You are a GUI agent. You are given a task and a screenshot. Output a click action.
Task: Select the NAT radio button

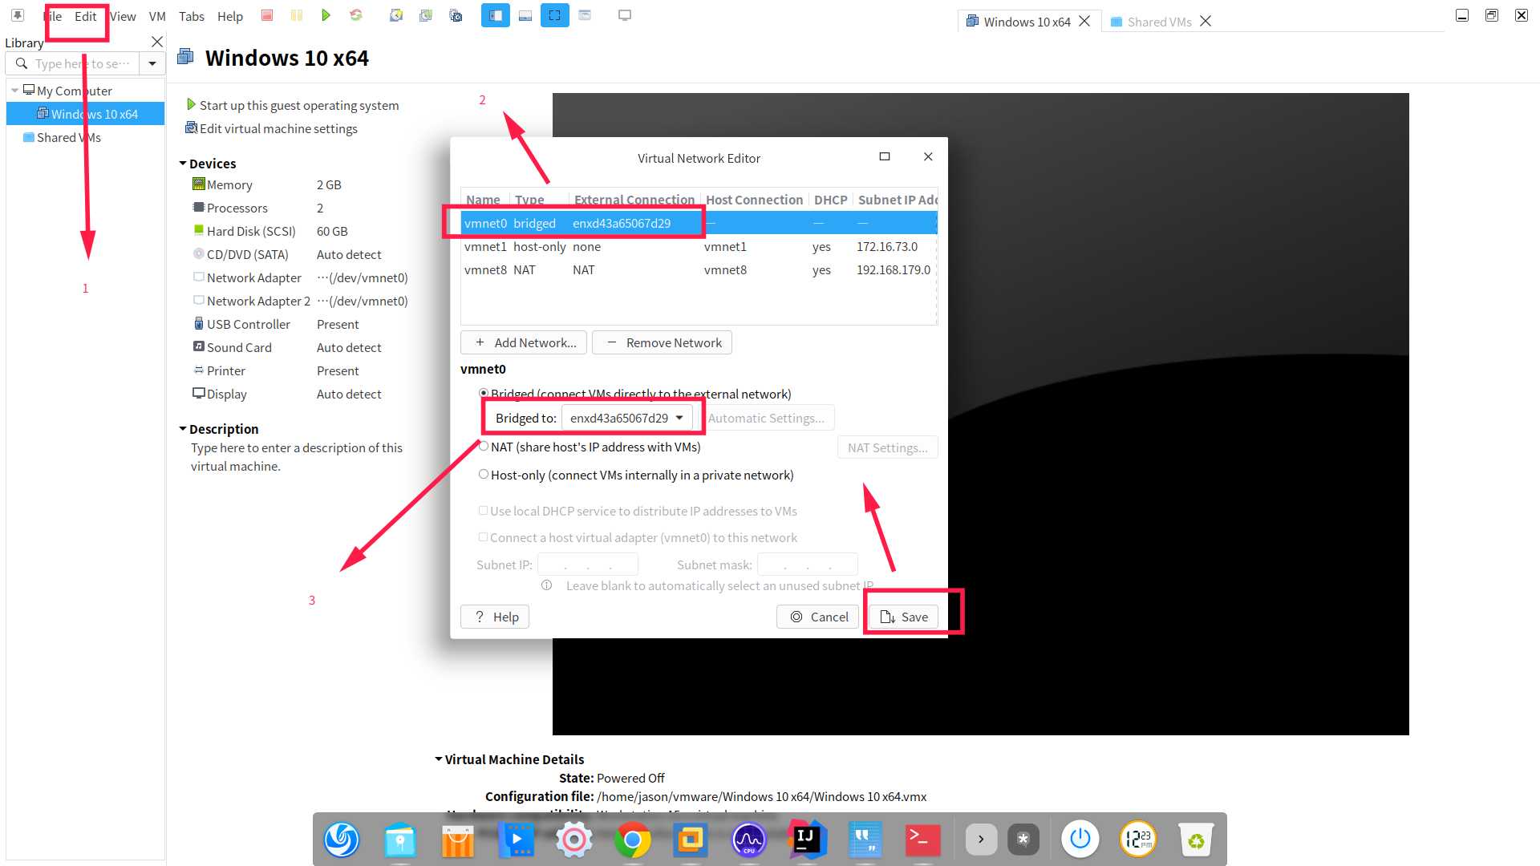[x=484, y=446]
